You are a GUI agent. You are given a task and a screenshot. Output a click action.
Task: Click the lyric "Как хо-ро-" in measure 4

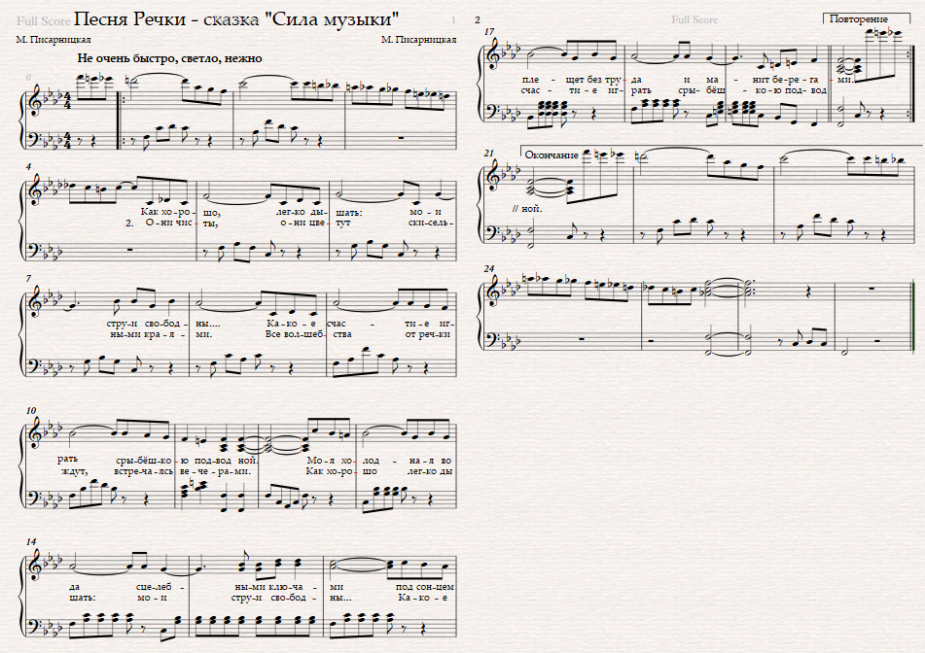pyautogui.click(x=166, y=212)
